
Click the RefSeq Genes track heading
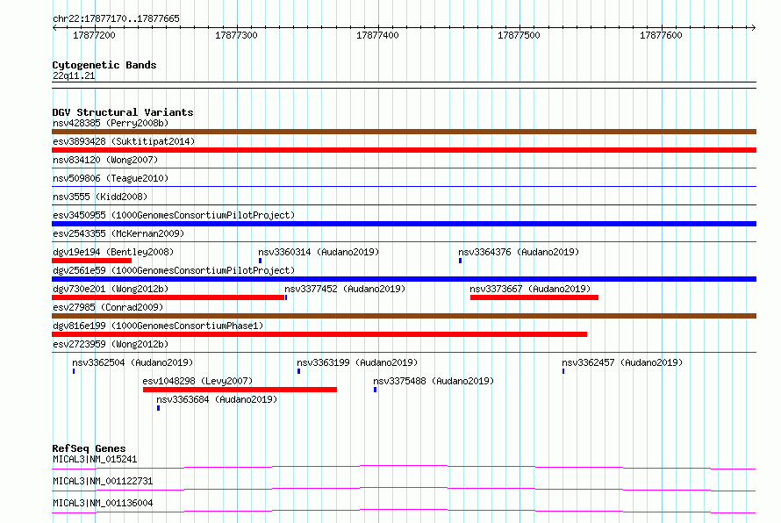point(90,448)
